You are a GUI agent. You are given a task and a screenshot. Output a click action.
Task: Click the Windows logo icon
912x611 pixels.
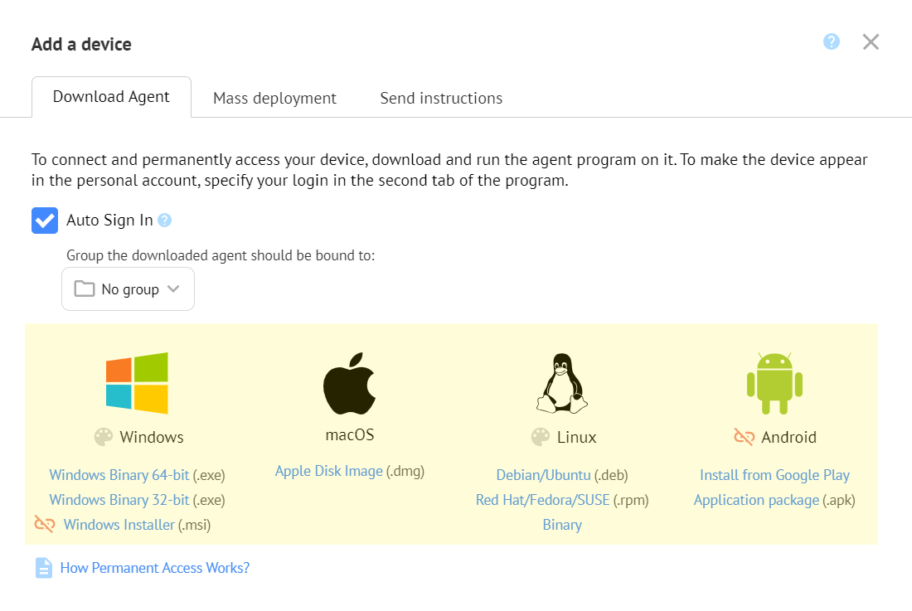137,383
